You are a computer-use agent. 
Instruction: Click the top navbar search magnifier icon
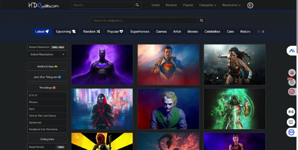click(137, 5)
